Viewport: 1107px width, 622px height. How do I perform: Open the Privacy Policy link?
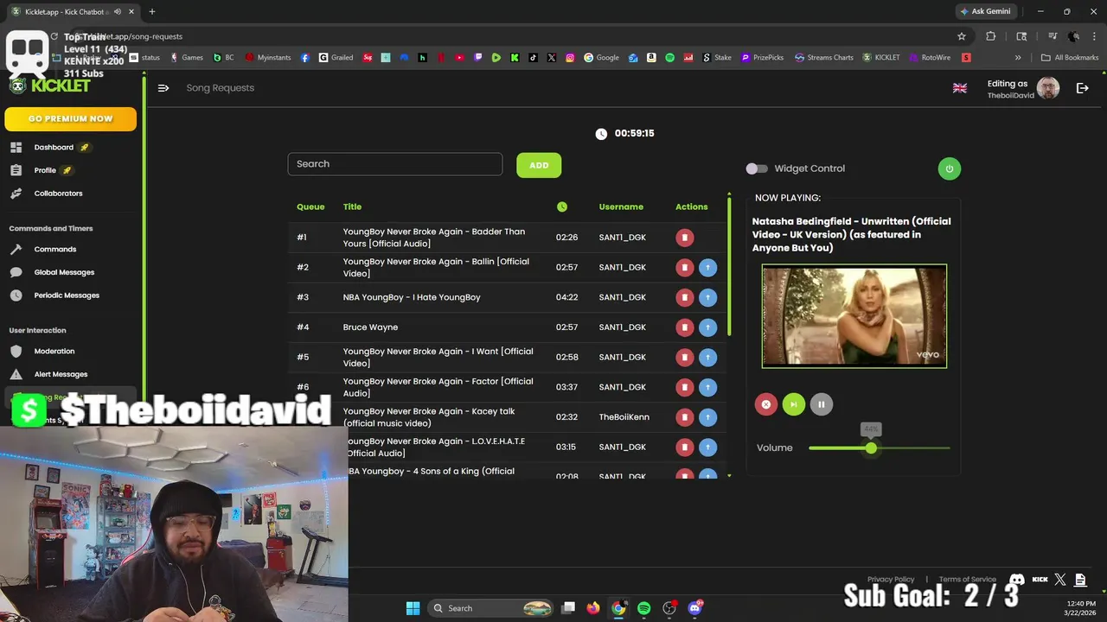(x=891, y=580)
